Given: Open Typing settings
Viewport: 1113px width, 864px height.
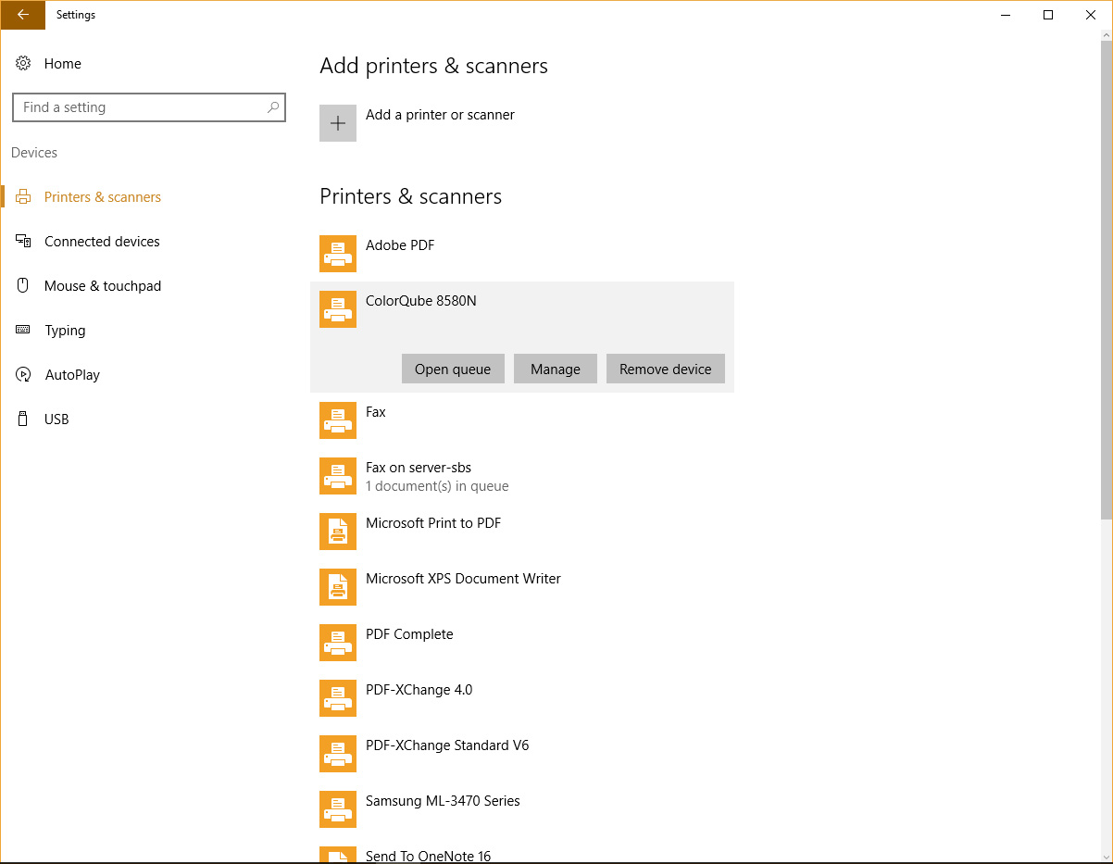Looking at the screenshot, I should pyautogui.click(x=65, y=331).
